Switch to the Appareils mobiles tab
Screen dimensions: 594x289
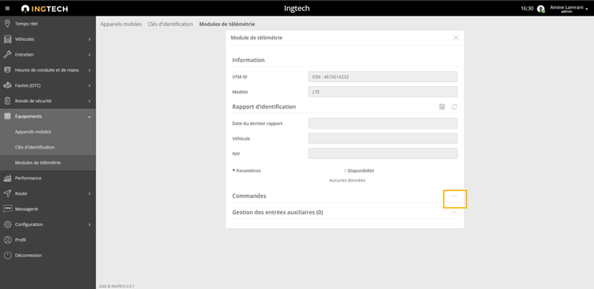(121, 24)
